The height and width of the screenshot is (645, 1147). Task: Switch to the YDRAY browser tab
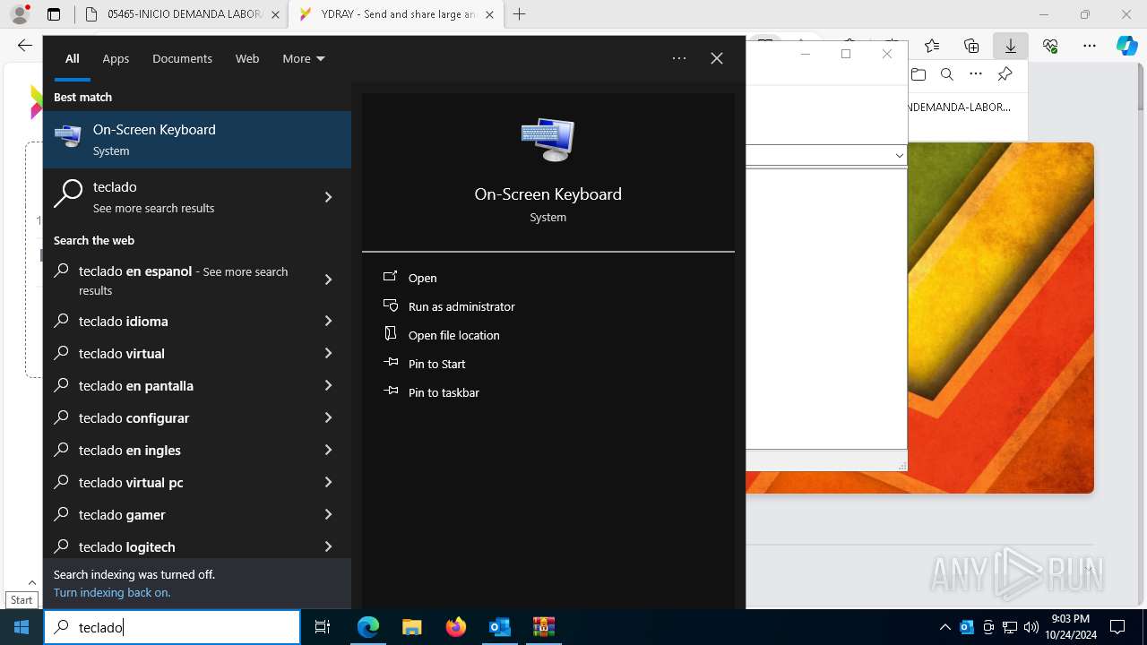[395, 14]
